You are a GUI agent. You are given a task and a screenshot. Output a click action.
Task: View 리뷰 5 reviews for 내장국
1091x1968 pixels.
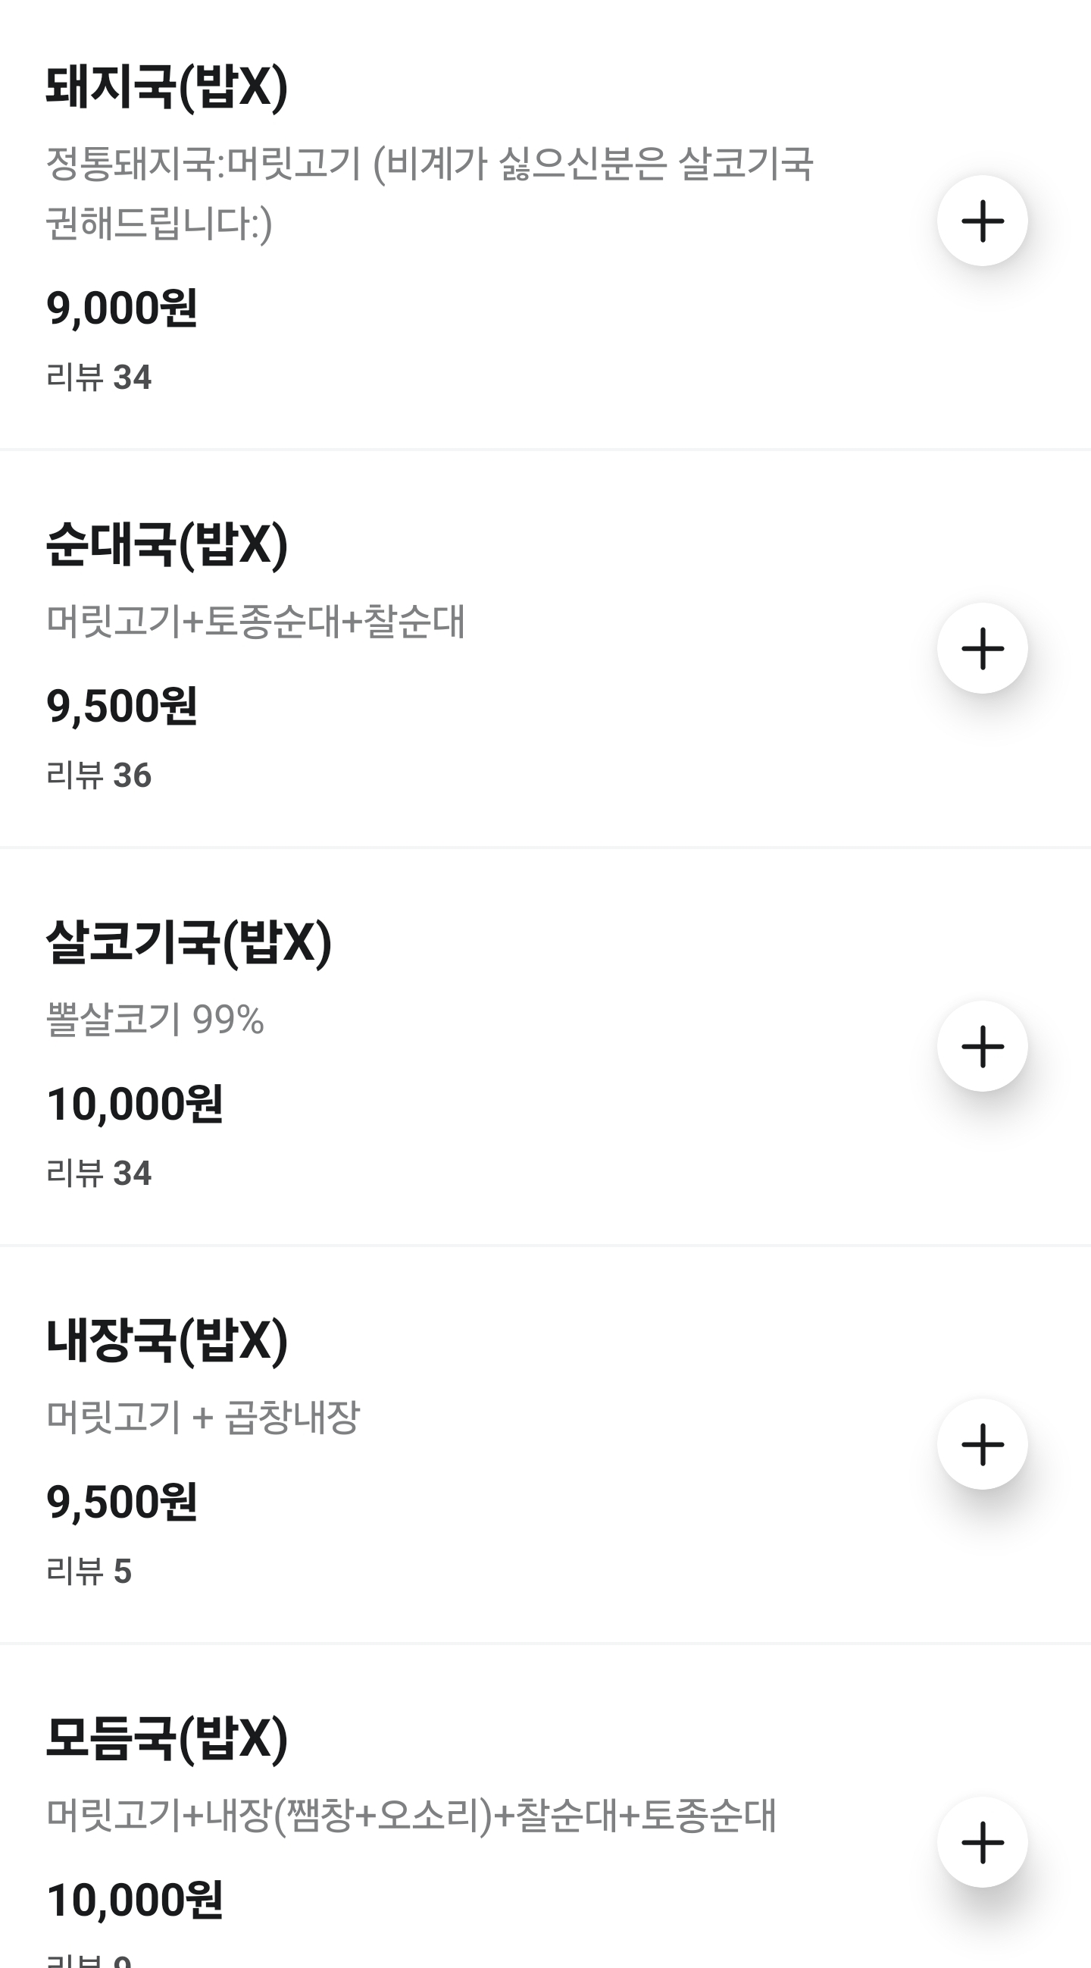click(89, 1572)
